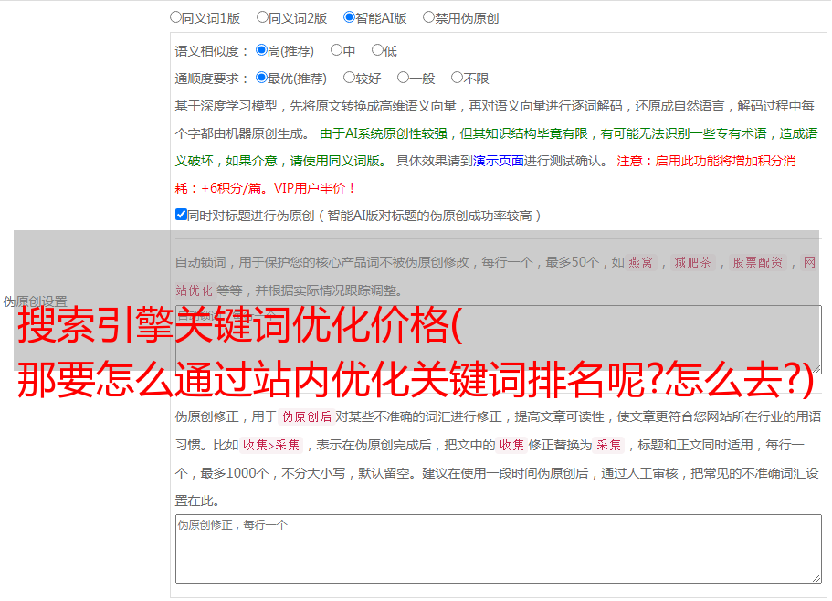
Task: Select the 同义词1版 radio option
Action: 175,17
